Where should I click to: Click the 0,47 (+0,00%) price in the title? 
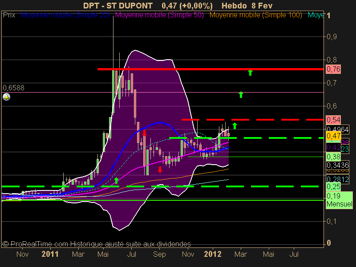[187, 6]
